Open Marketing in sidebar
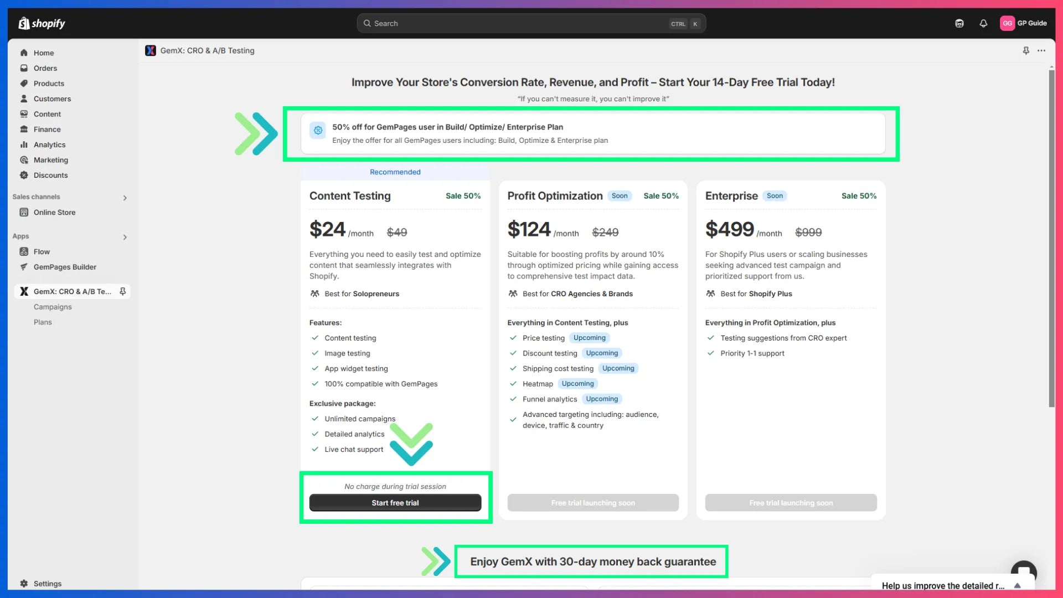This screenshot has height=598, width=1063. tap(51, 160)
